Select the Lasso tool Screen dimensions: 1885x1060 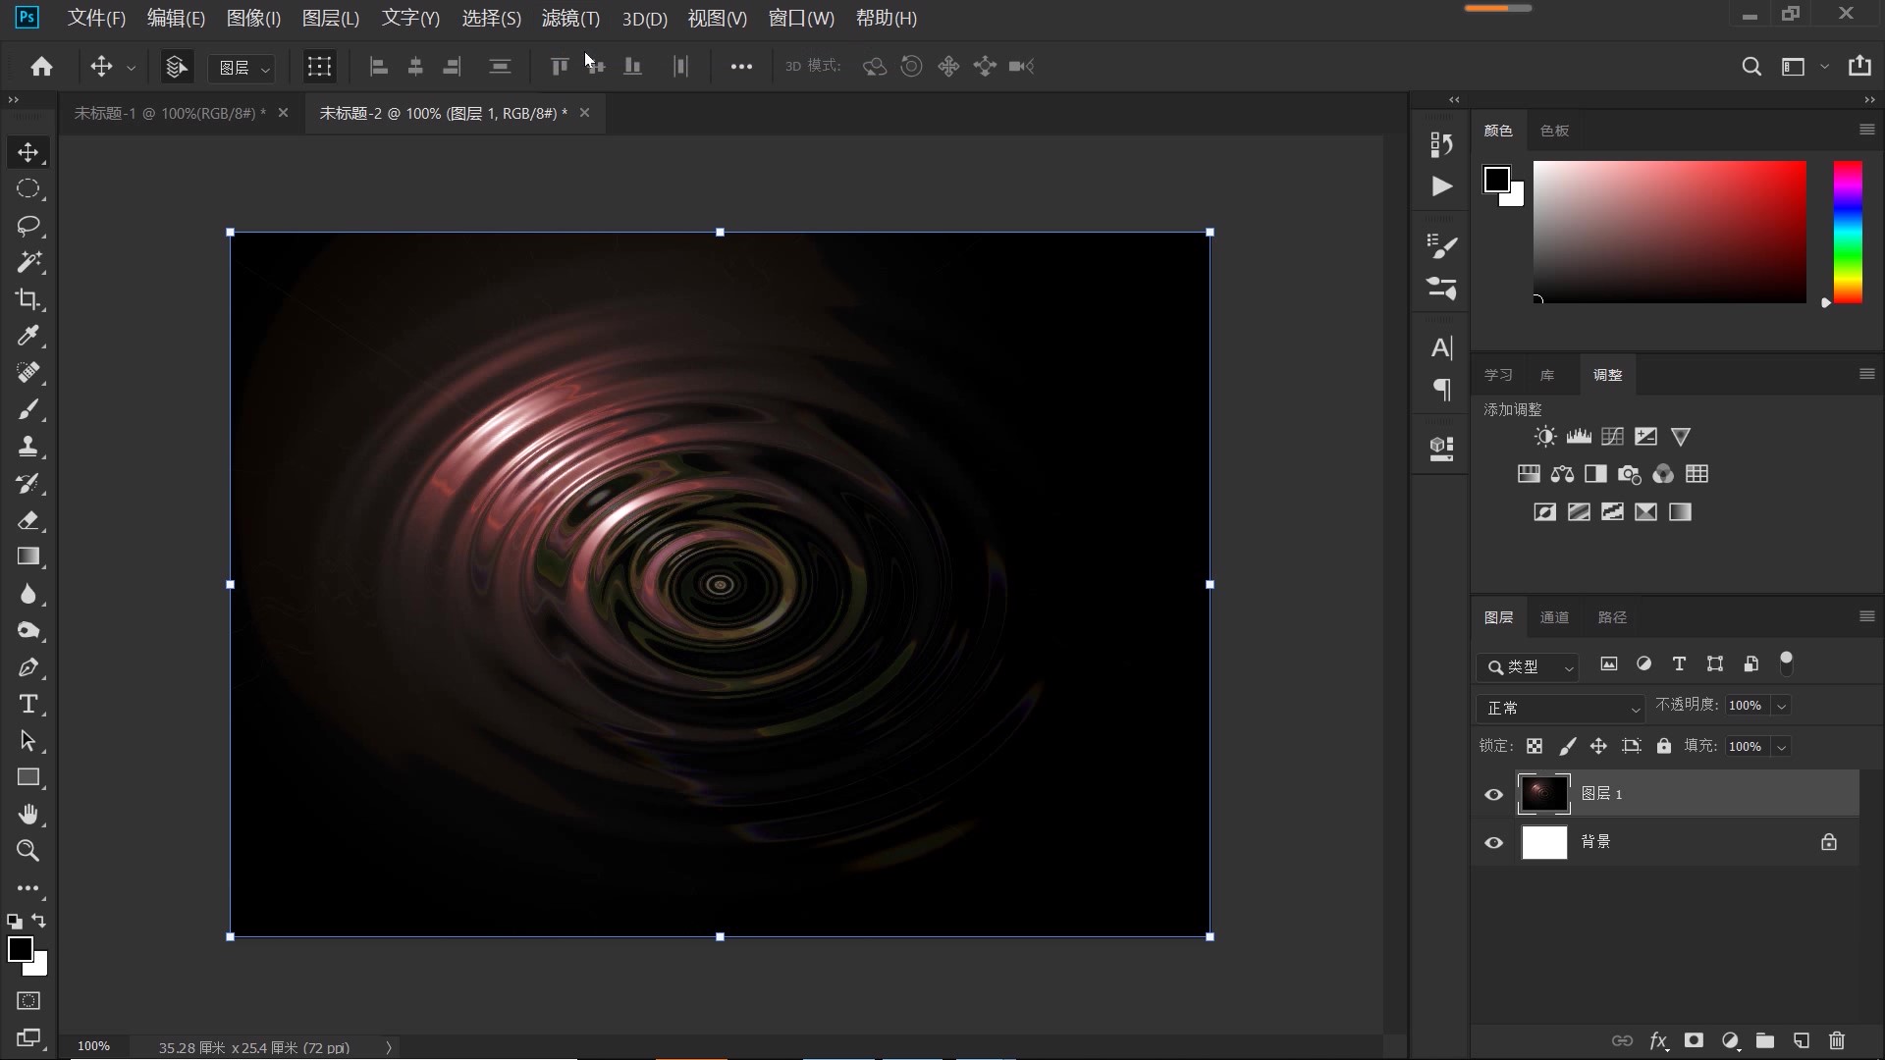(x=27, y=226)
